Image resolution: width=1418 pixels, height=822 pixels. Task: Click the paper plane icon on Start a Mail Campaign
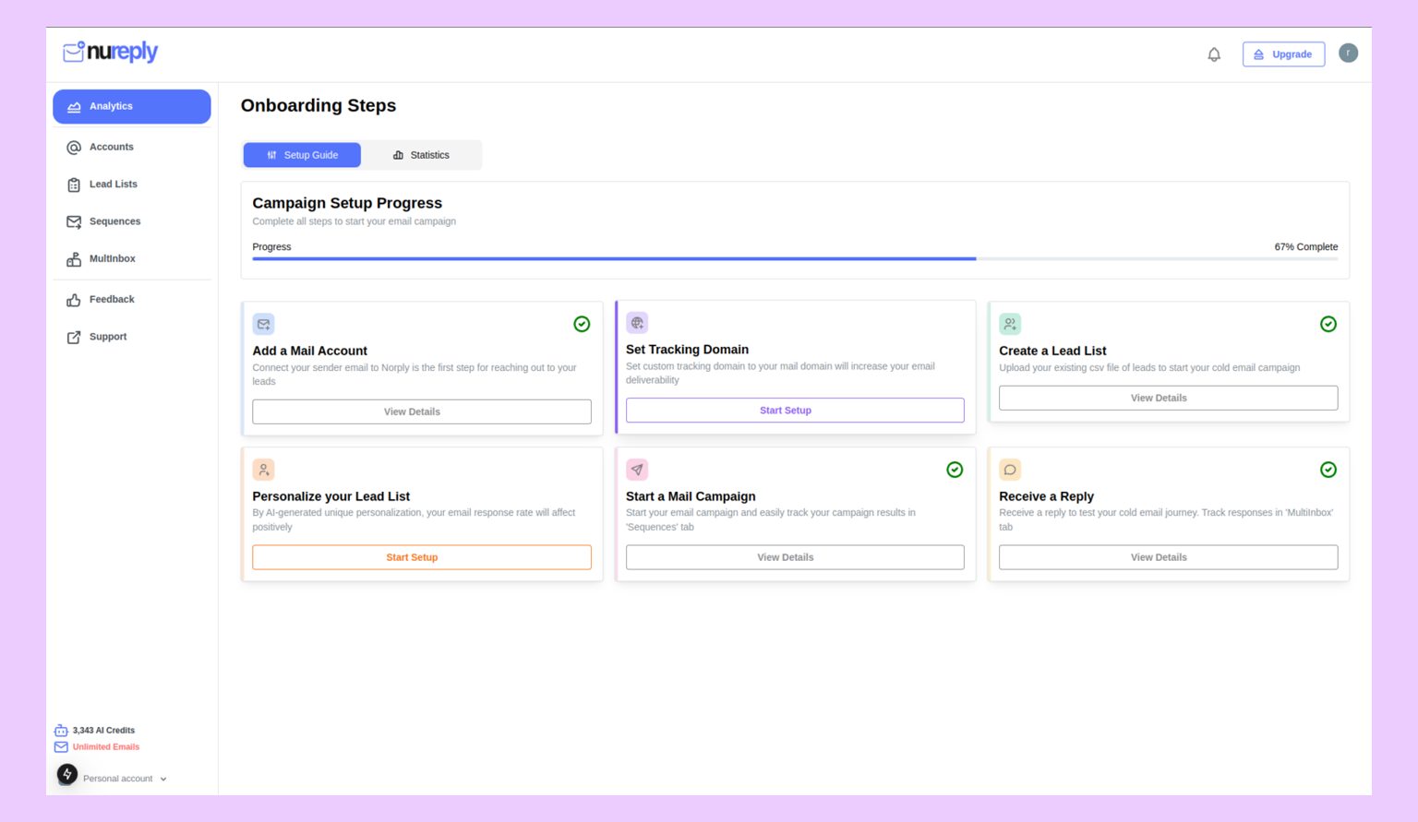637,470
